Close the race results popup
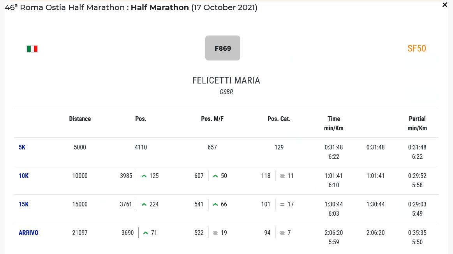The height and width of the screenshot is (254, 453). click(x=444, y=5)
